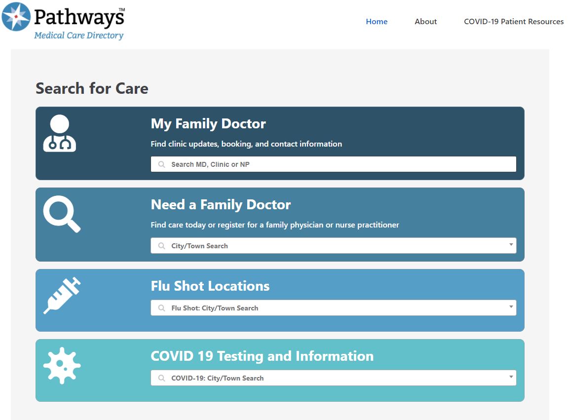Click the Flu Shot Locations heading

click(x=210, y=286)
